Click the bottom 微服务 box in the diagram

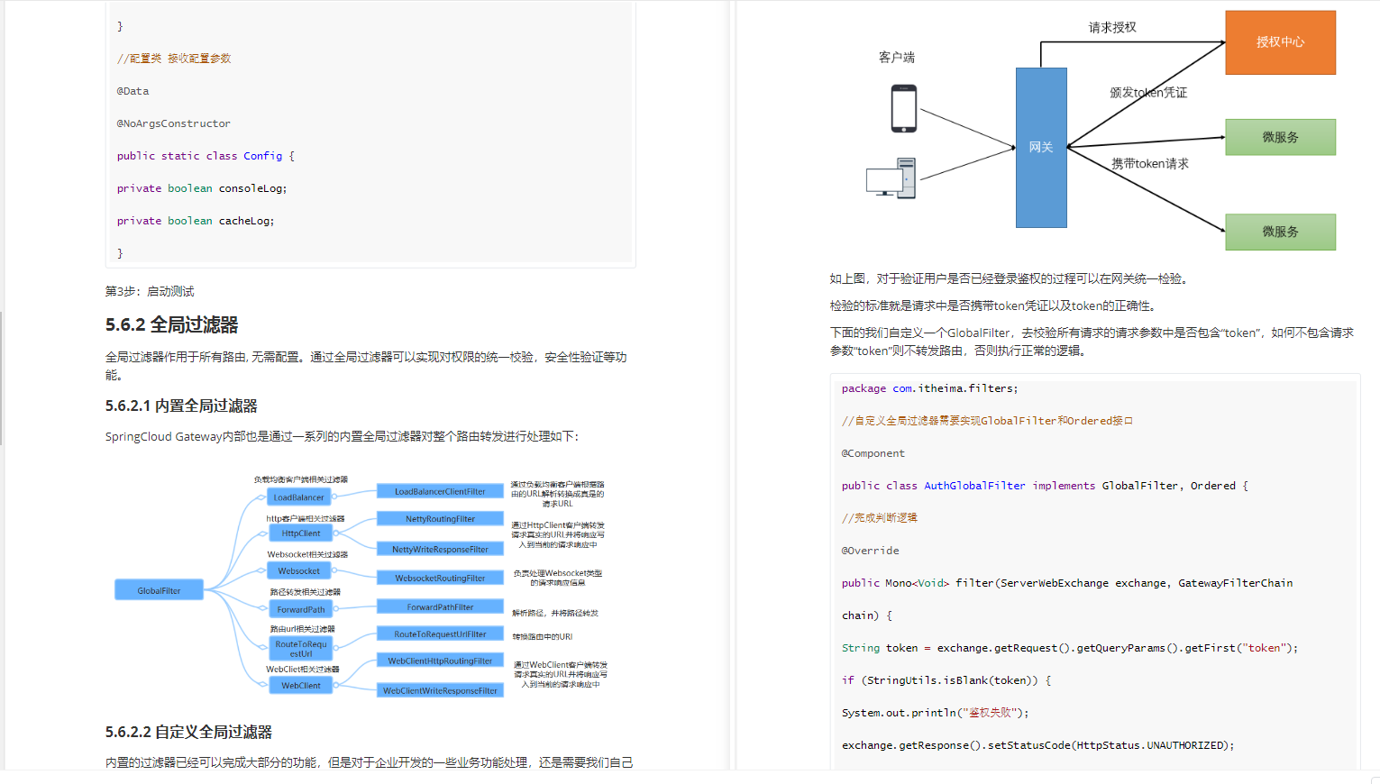[x=1280, y=232]
